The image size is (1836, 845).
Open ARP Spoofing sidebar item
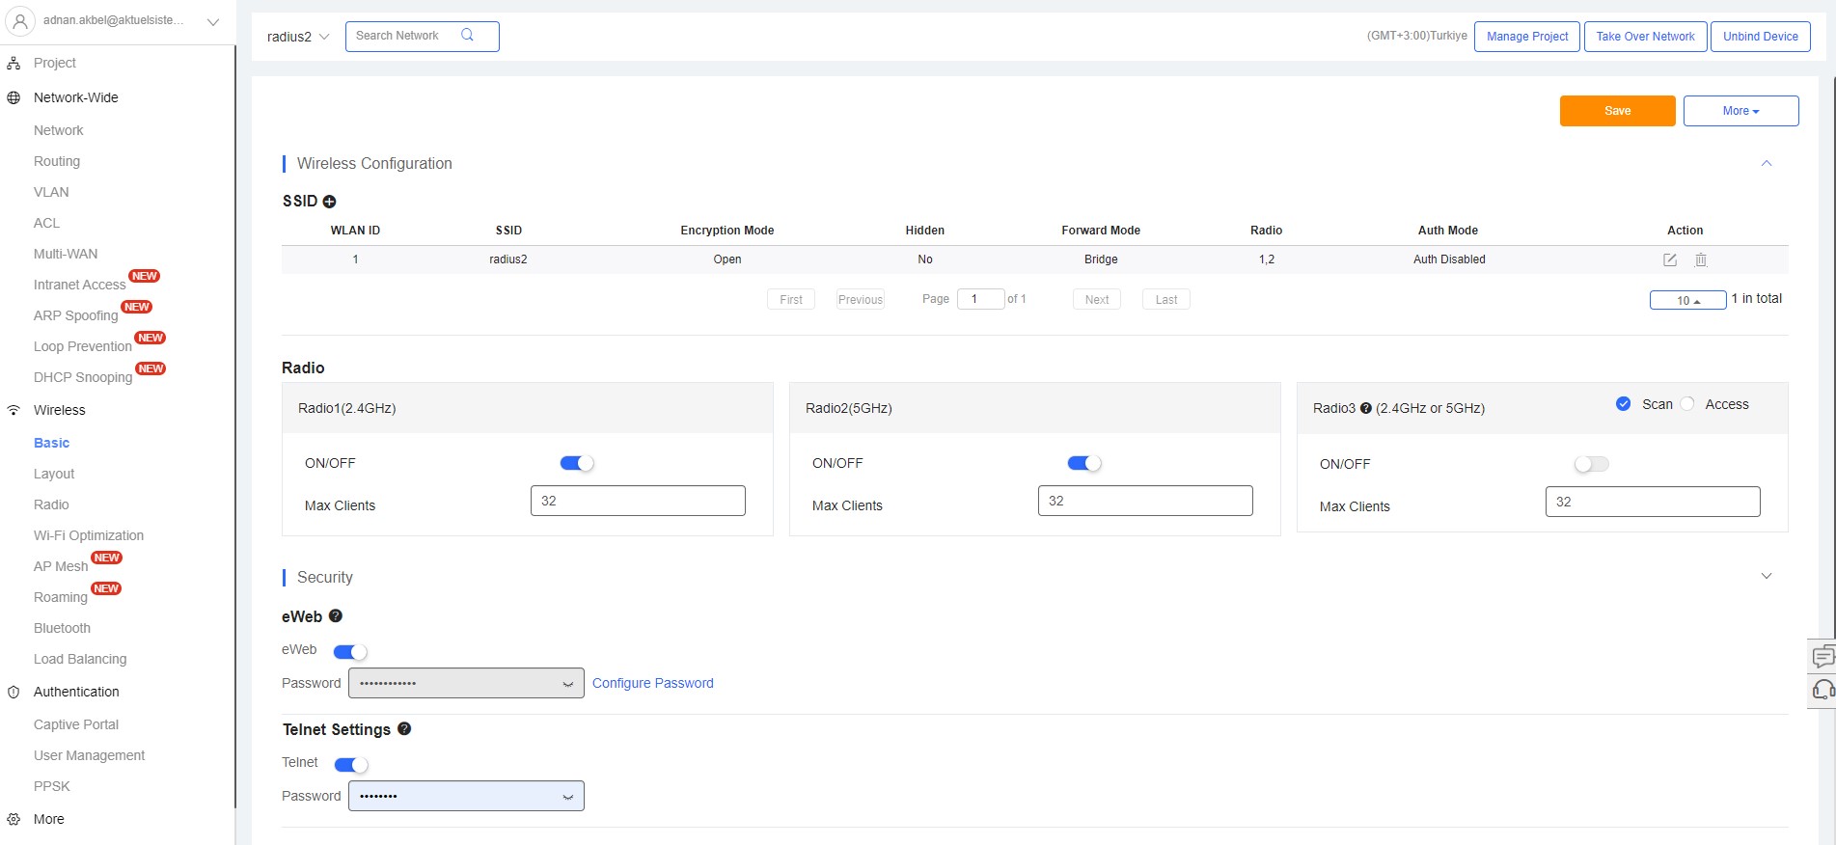(x=75, y=315)
